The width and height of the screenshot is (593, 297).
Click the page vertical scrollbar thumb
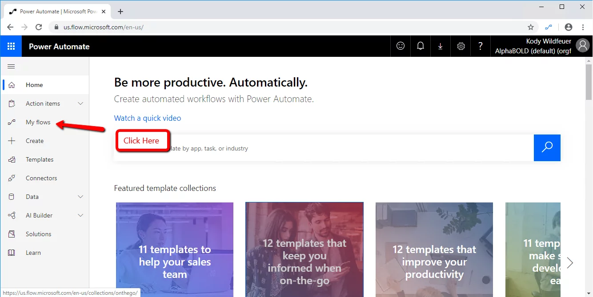coord(589,83)
